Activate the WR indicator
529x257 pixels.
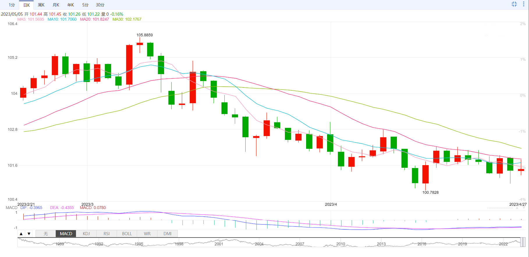pyautogui.click(x=147, y=234)
